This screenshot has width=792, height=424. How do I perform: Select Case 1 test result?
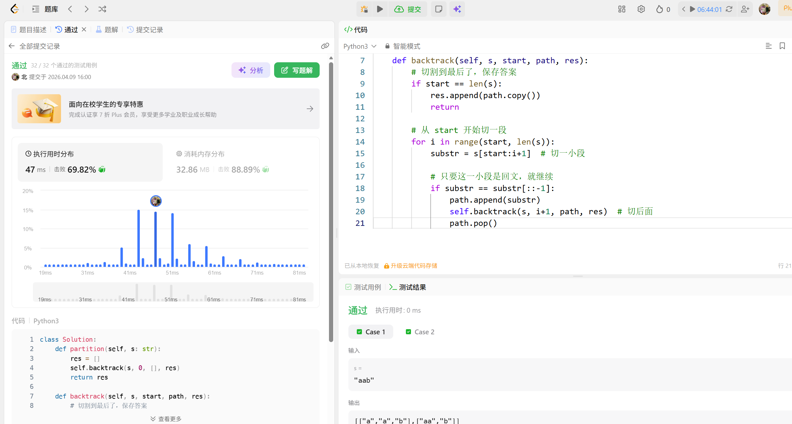tap(371, 332)
